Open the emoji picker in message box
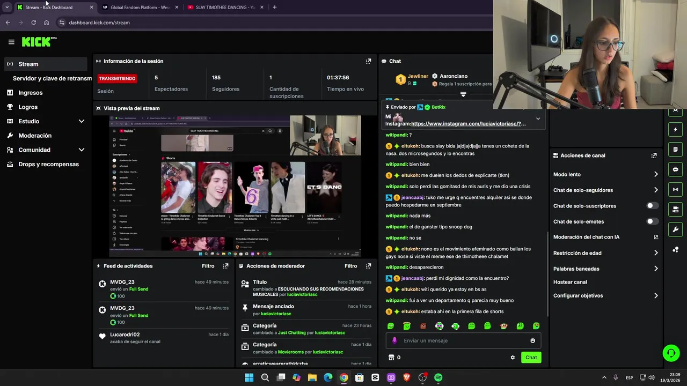This screenshot has width=687, height=386. tap(532, 340)
